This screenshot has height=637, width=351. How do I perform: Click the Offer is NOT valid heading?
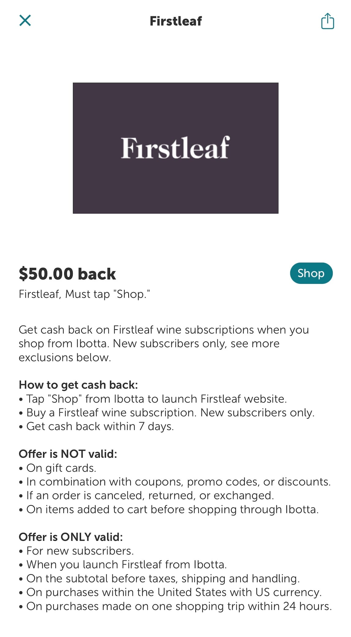coord(68,454)
